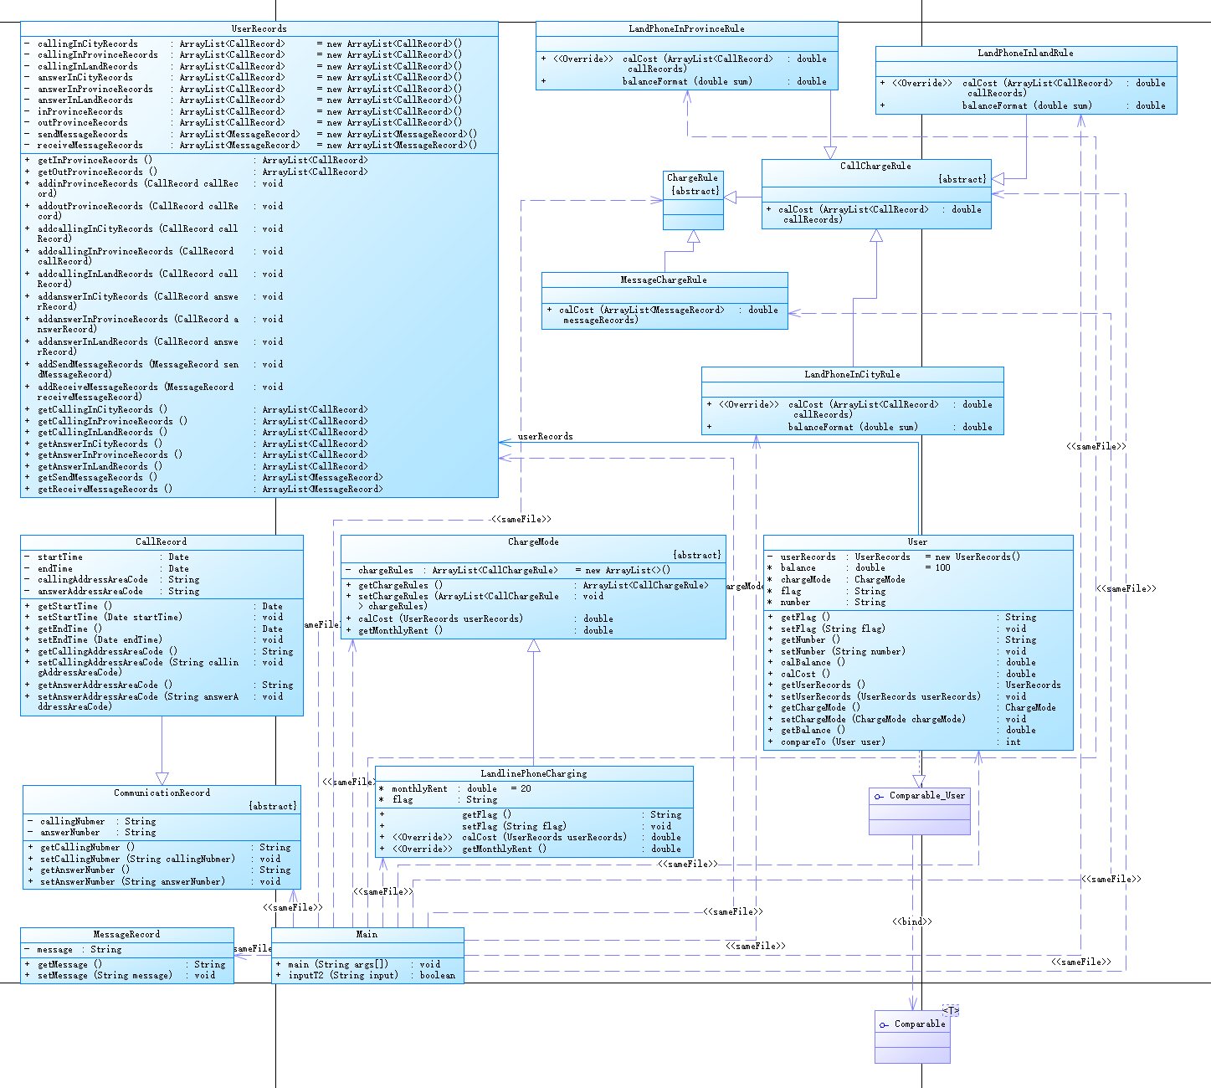Select the Main class title

coord(367,935)
